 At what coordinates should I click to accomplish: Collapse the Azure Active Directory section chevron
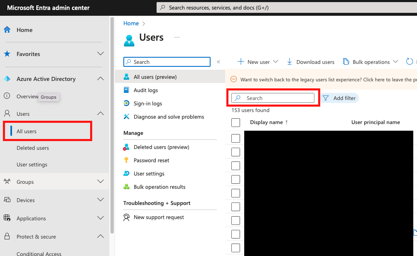click(101, 78)
